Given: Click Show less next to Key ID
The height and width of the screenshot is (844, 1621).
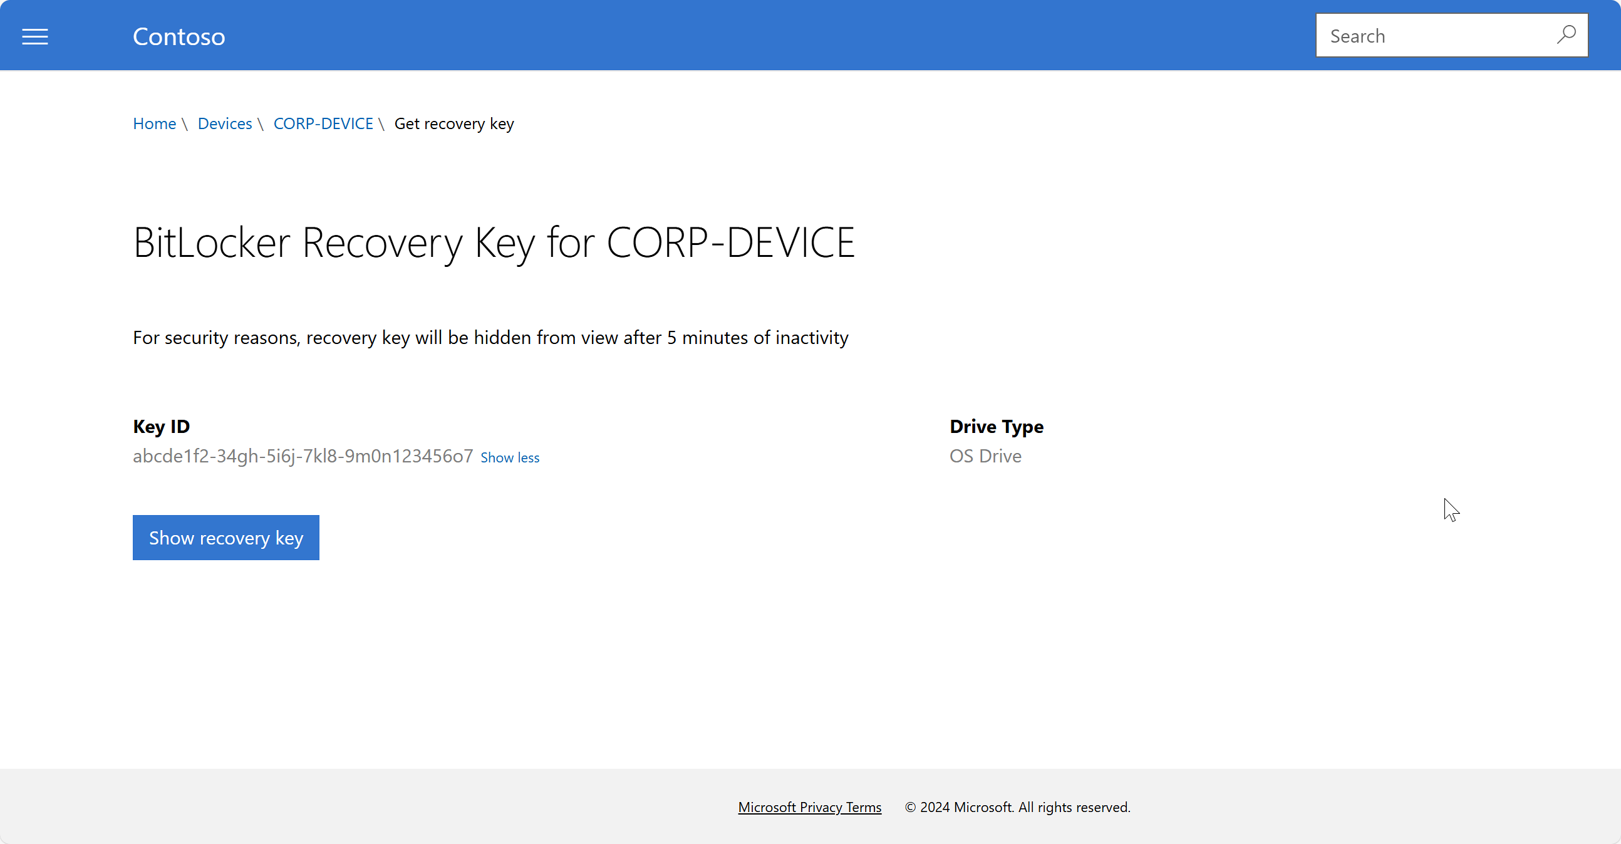Looking at the screenshot, I should [510, 457].
